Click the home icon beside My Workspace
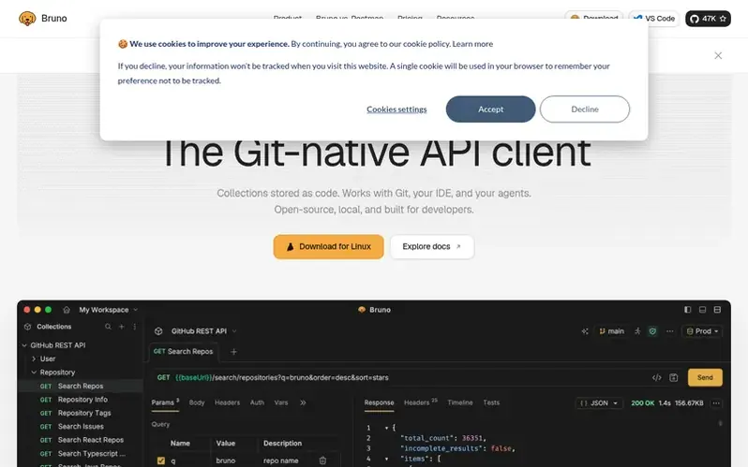The image size is (748, 467). click(x=67, y=310)
